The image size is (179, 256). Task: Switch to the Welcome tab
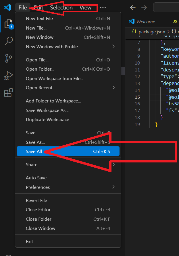pos(147,22)
